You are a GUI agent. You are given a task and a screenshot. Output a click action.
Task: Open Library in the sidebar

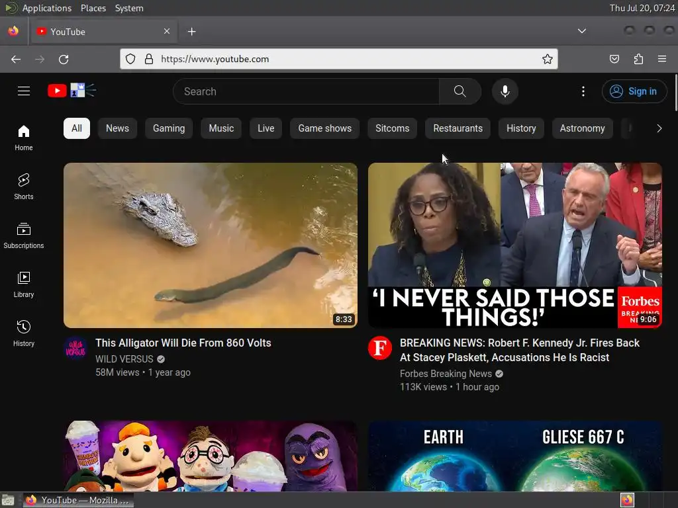click(x=24, y=284)
